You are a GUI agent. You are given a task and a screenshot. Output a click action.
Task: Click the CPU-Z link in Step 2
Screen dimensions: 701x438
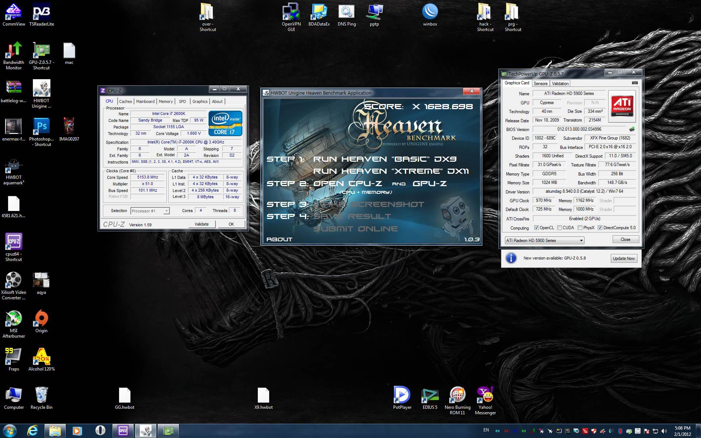point(348,184)
